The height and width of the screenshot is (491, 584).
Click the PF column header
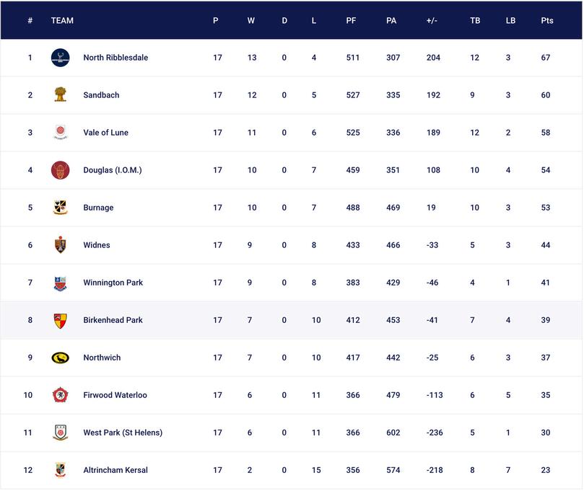click(x=351, y=20)
